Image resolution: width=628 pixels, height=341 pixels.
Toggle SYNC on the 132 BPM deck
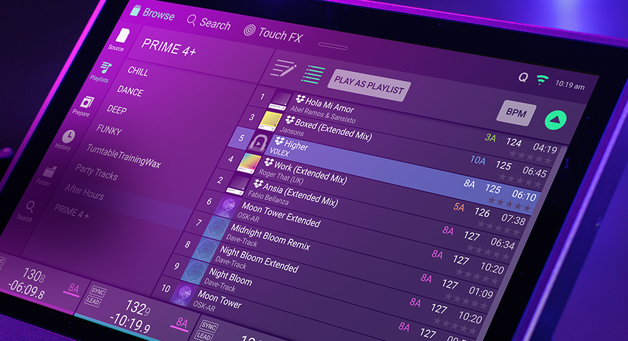[98, 291]
